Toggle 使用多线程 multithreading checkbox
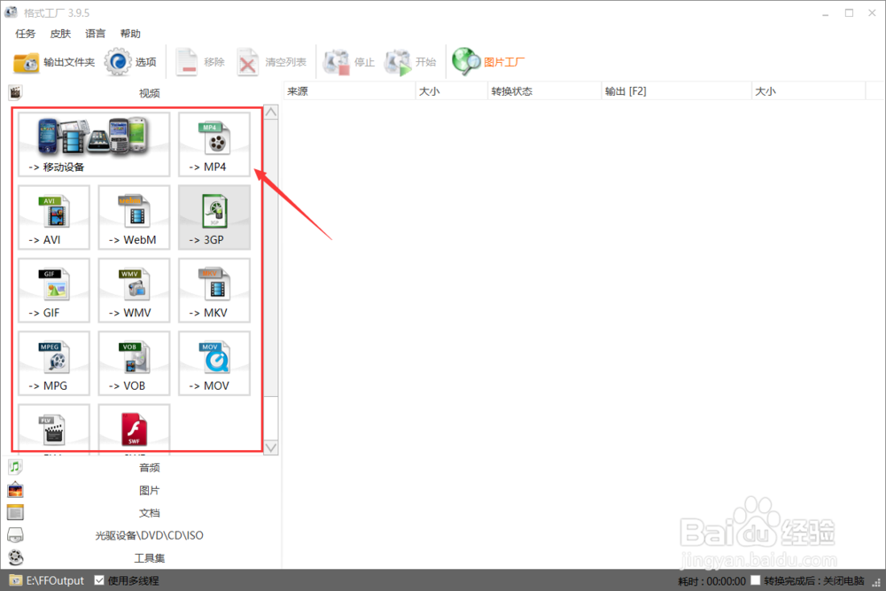886x591 pixels. coord(99,580)
